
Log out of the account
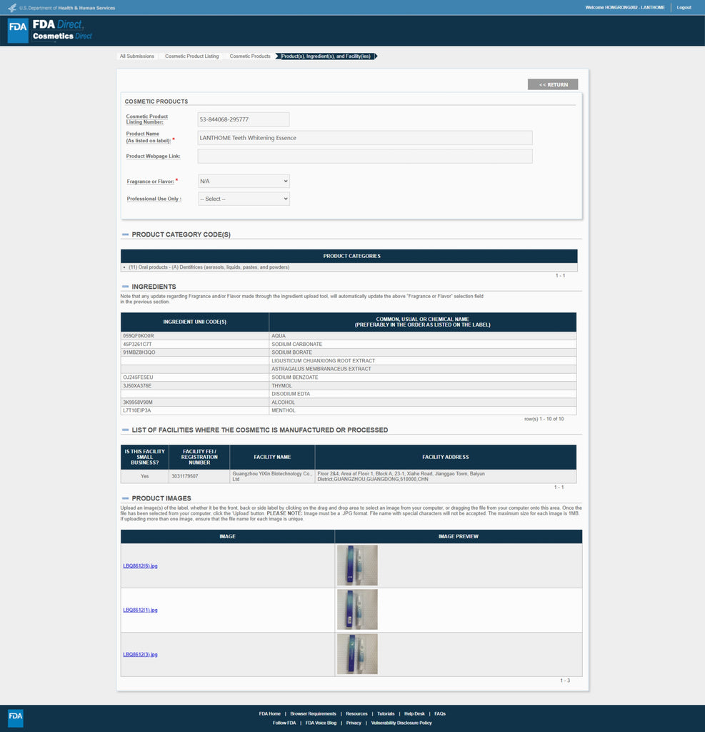coord(684,7)
